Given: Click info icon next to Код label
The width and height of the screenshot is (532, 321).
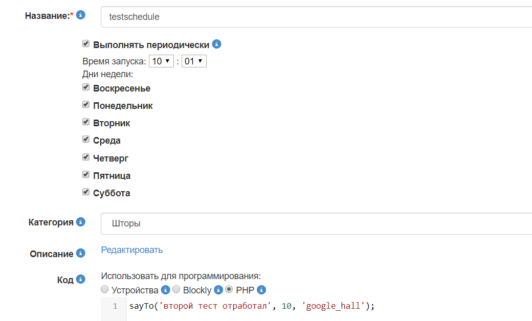Looking at the screenshot, I should [80, 279].
